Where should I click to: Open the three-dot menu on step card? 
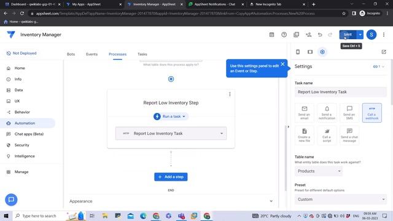(x=230, y=94)
